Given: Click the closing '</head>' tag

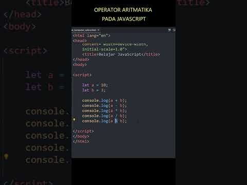Looking at the screenshot, I should [x=81, y=60].
